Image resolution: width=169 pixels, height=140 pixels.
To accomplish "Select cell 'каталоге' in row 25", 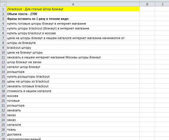I will coord(73,125).
